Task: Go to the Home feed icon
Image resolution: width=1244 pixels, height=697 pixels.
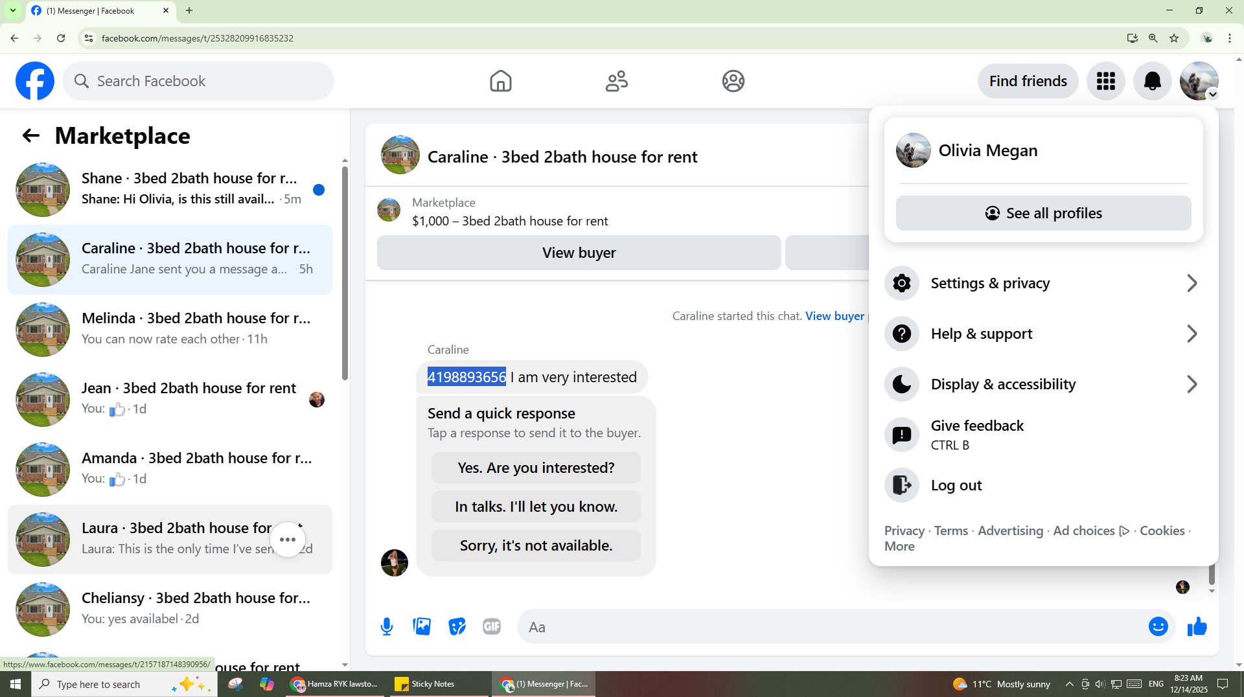Action: point(500,81)
